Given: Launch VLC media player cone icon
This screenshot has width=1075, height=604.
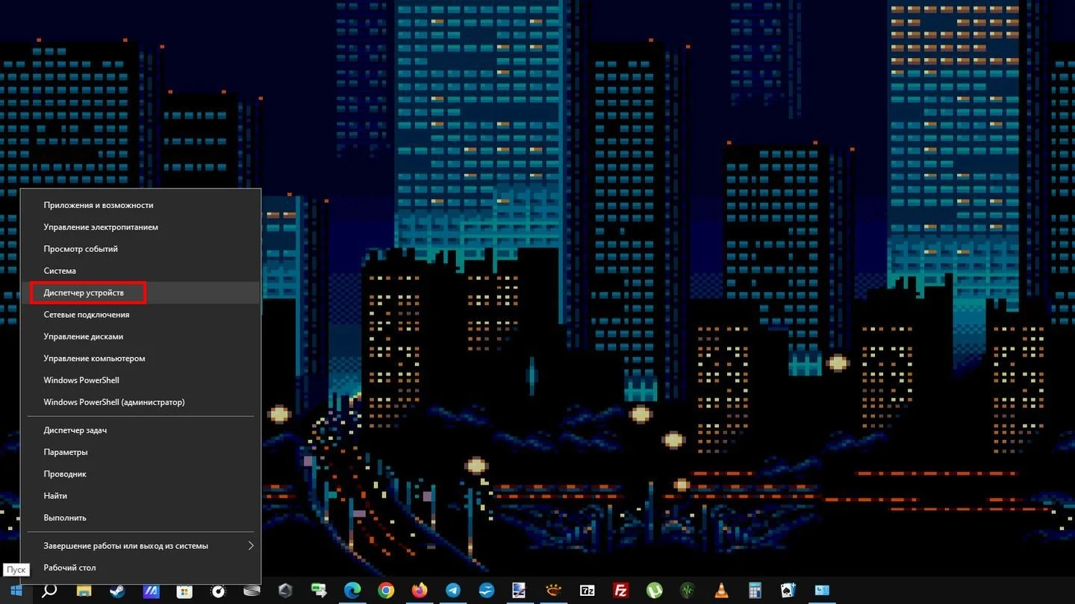Looking at the screenshot, I should 722,591.
